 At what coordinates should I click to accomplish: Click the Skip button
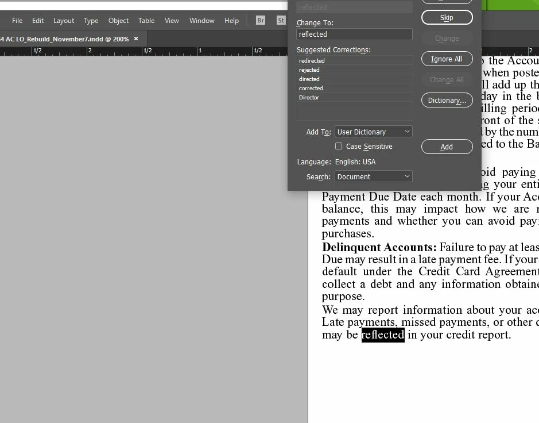click(447, 18)
